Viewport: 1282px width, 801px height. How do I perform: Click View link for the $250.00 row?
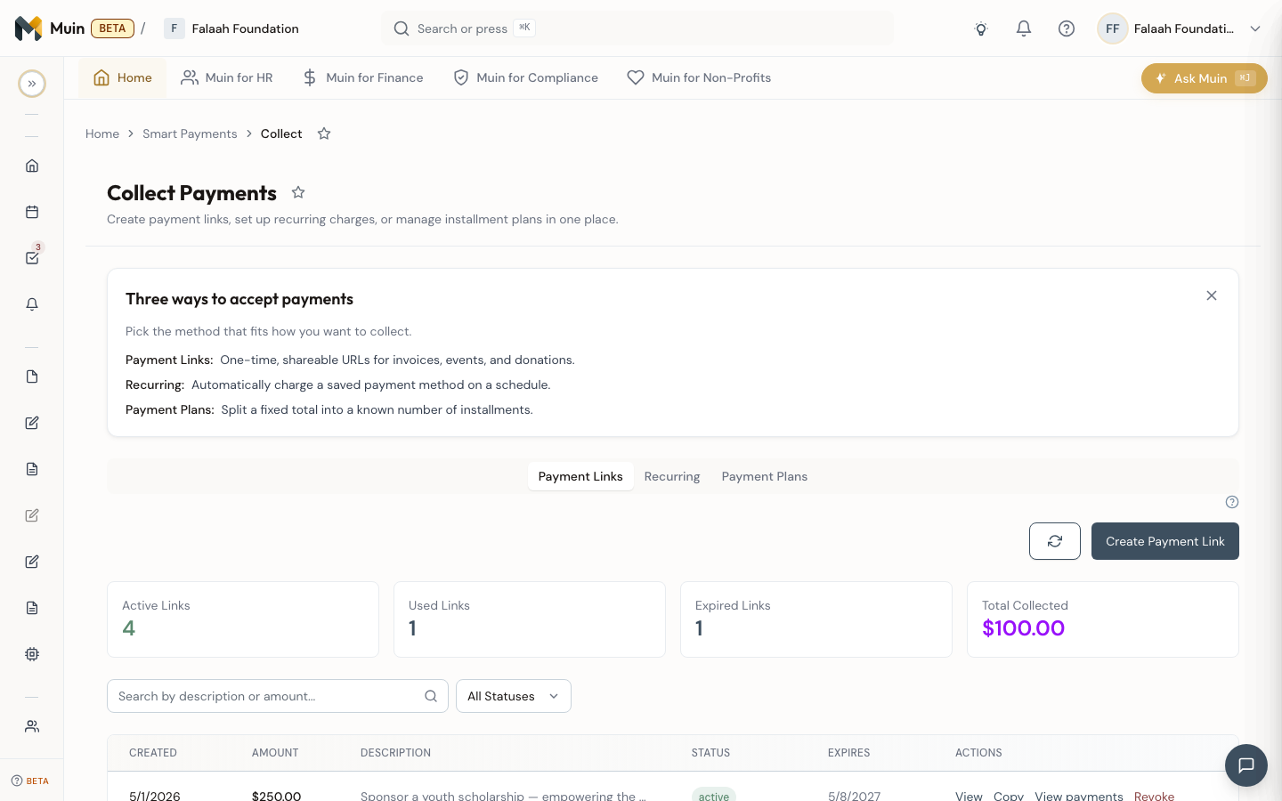(969, 796)
